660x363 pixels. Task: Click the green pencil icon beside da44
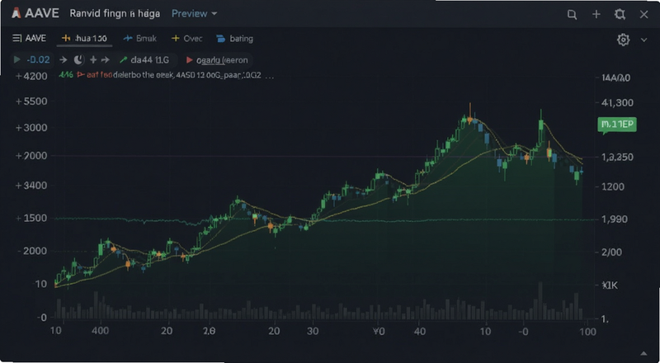(123, 60)
